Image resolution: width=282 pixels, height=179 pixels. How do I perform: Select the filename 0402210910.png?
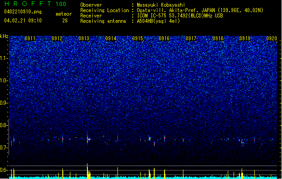pos(23,12)
